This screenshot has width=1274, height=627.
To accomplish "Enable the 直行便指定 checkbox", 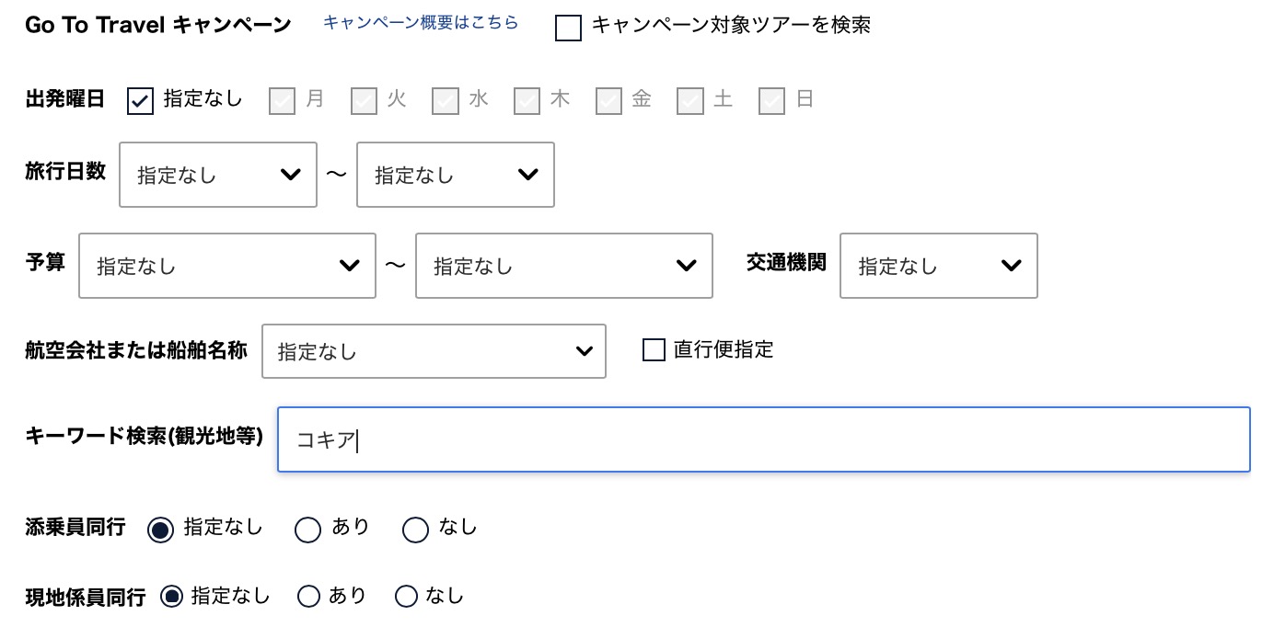I will [654, 350].
